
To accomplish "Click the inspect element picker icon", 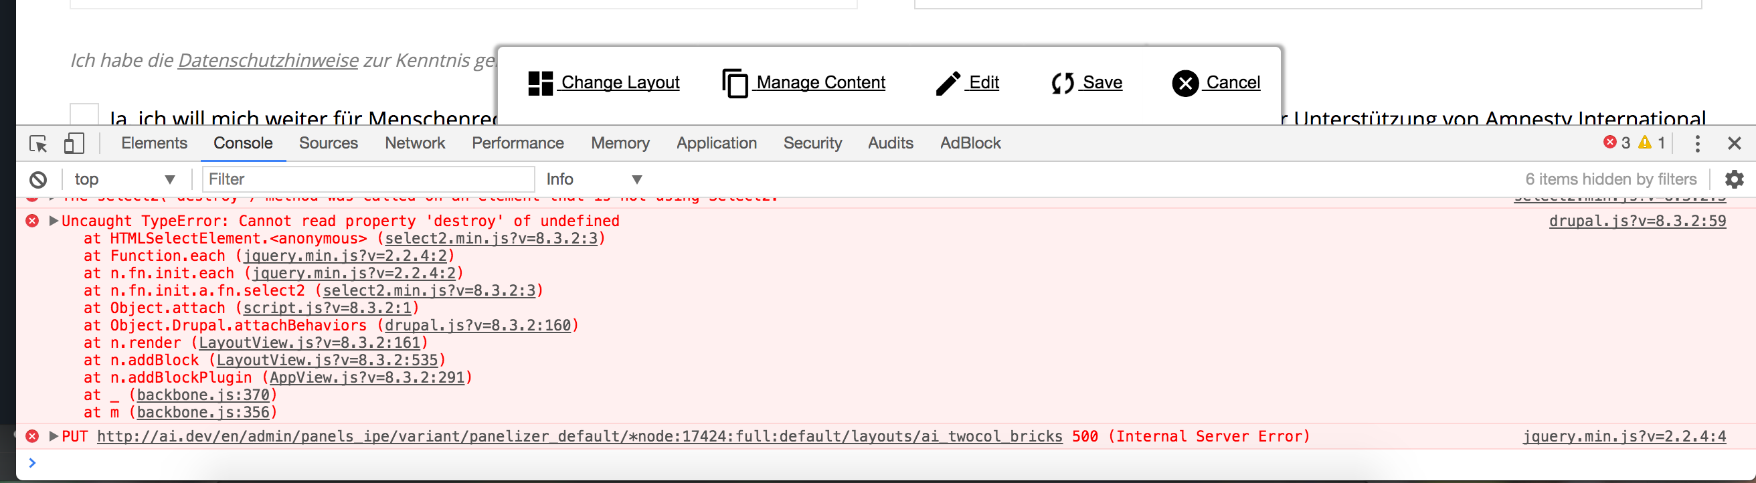I will click(x=38, y=144).
